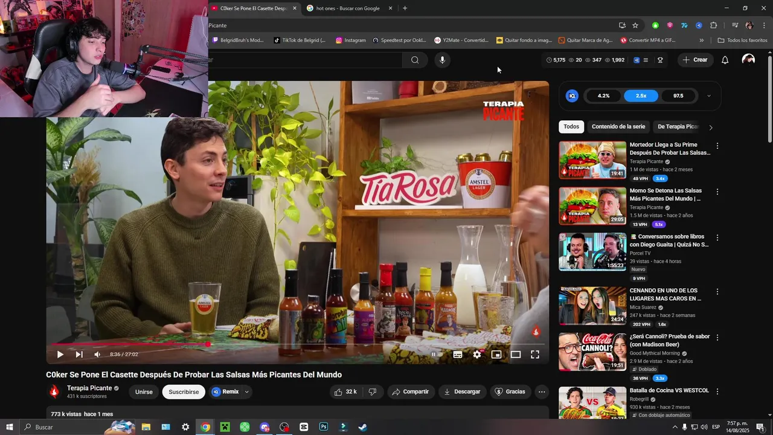773x435 pixels.
Task: Switch to theater mode
Action: click(x=516, y=355)
